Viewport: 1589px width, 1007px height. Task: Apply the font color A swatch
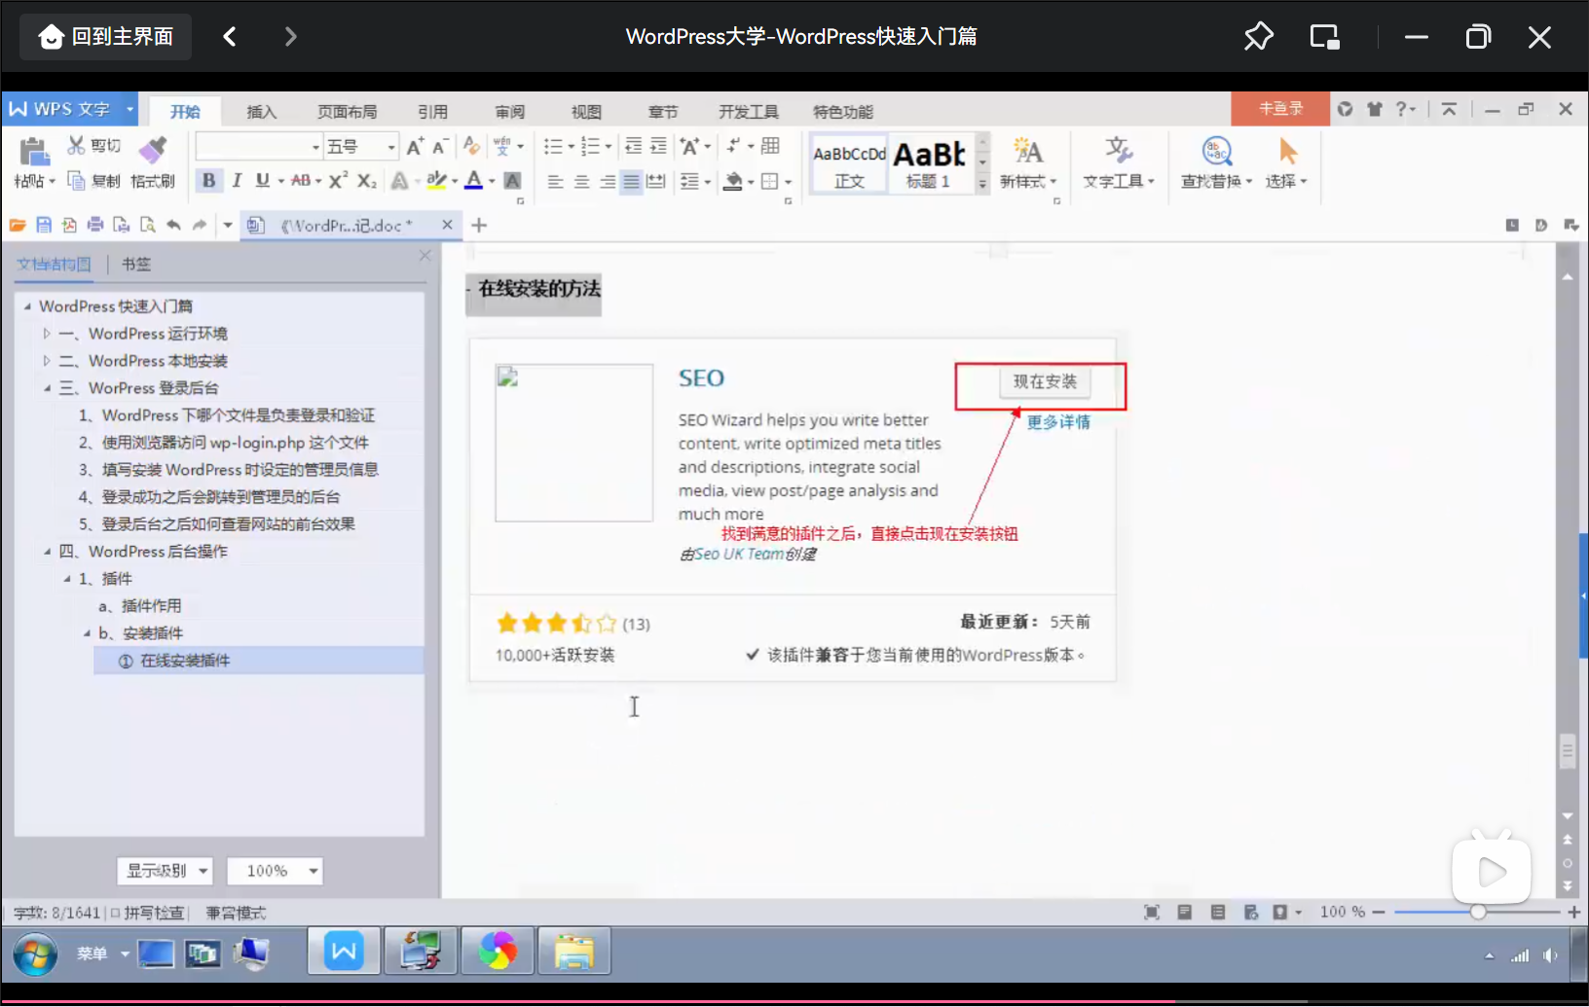coord(474,181)
